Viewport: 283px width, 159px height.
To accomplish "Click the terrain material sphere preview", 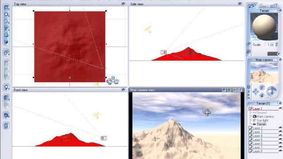I will pos(264,26).
